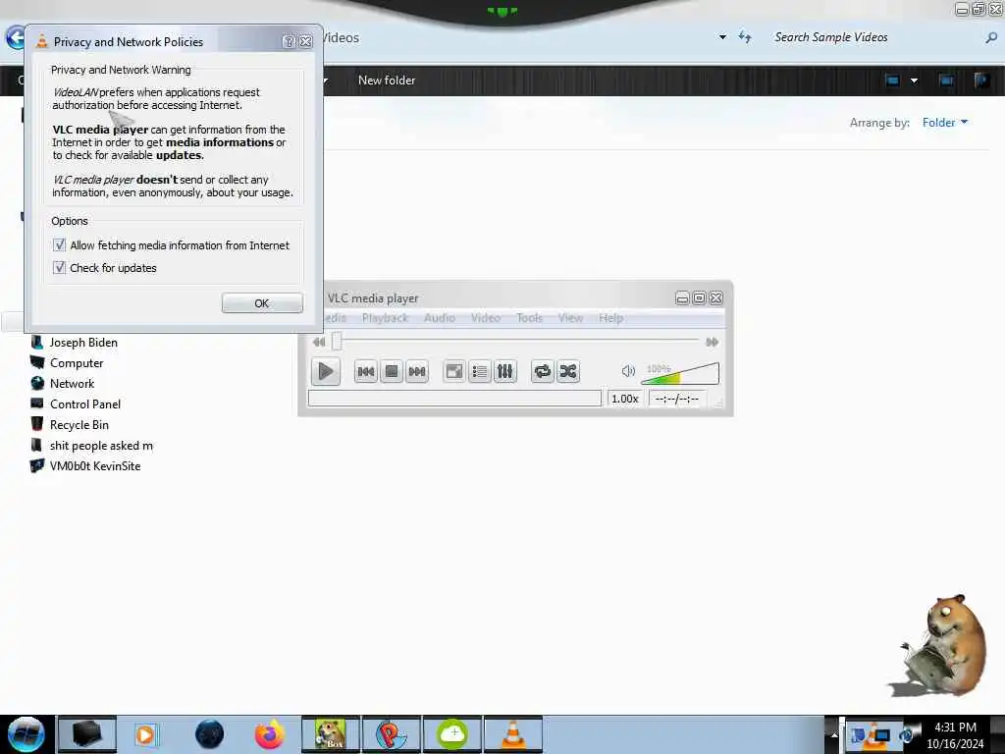The width and height of the screenshot is (1005, 754).
Task: Click the hamster desktop mascot
Action: point(940,646)
